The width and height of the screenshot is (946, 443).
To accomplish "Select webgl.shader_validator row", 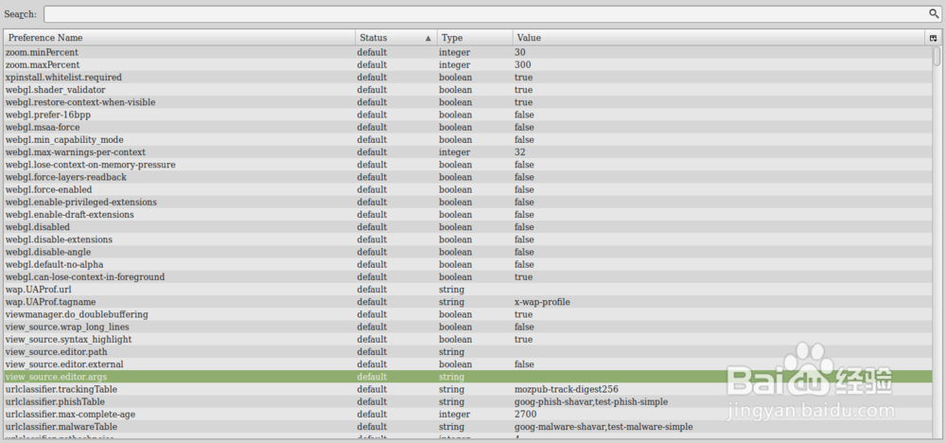I will pyautogui.click(x=467, y=90).
